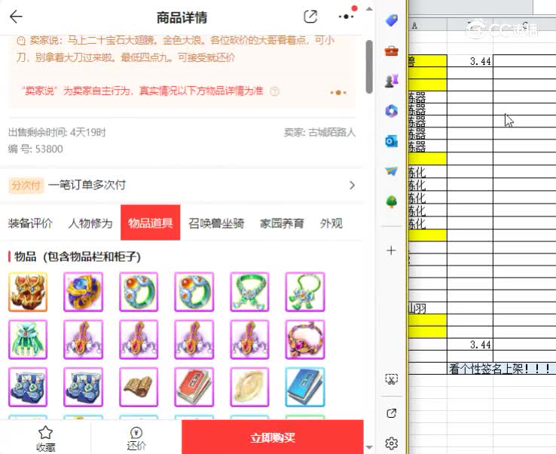
Task: Select the pale golden leaf item
Action: coord(249,387)
